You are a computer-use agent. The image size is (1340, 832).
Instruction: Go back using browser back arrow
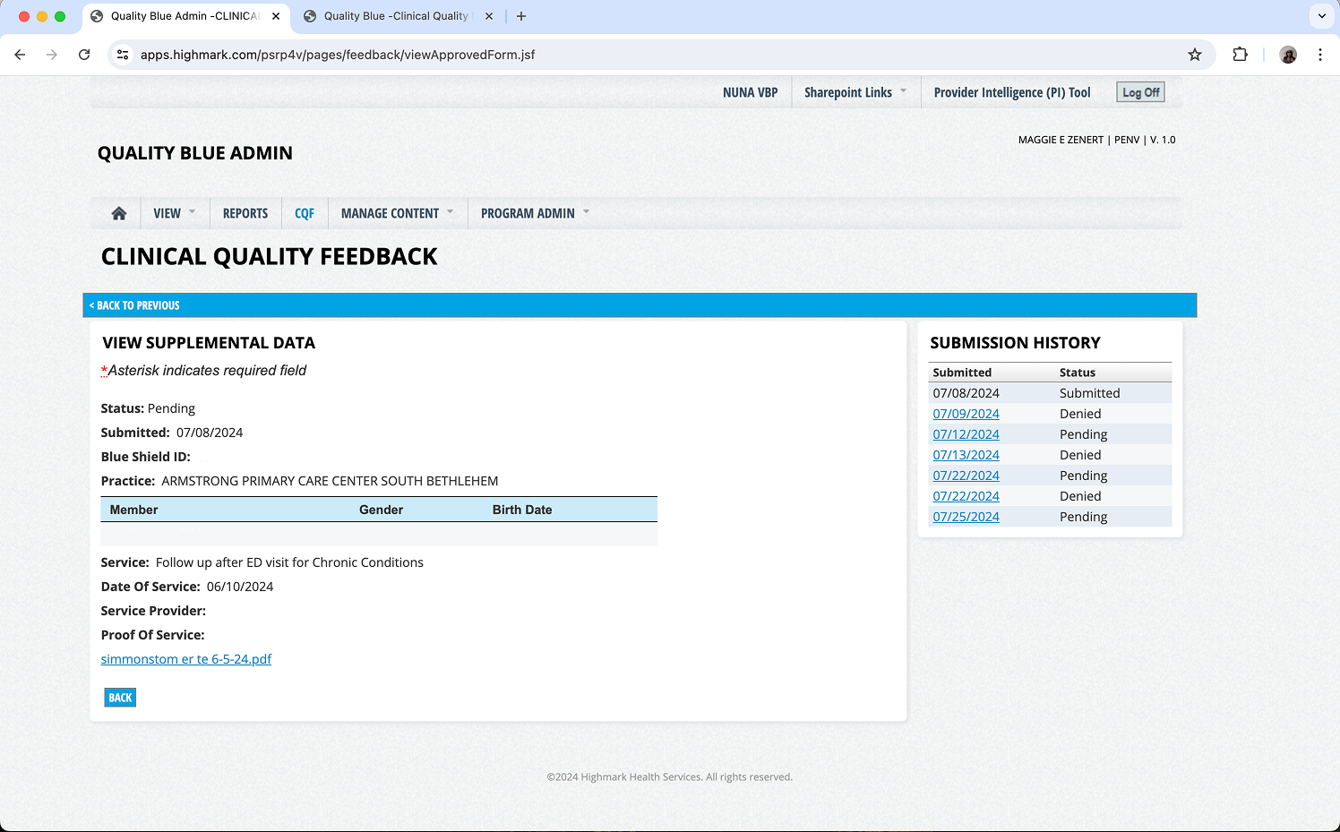pyautogui.click(x=20, y=55)
